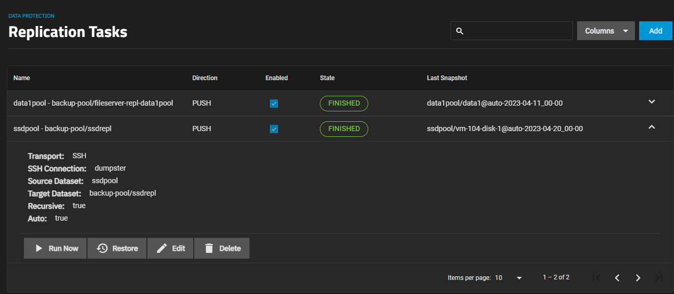
Task: Jump to the last page arrow
Action: [659, 278]
